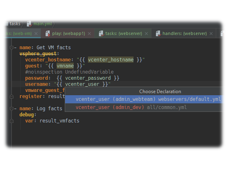Collapse the 'Get VM facts' task block
Screen dimensions: 228x179
12,48
